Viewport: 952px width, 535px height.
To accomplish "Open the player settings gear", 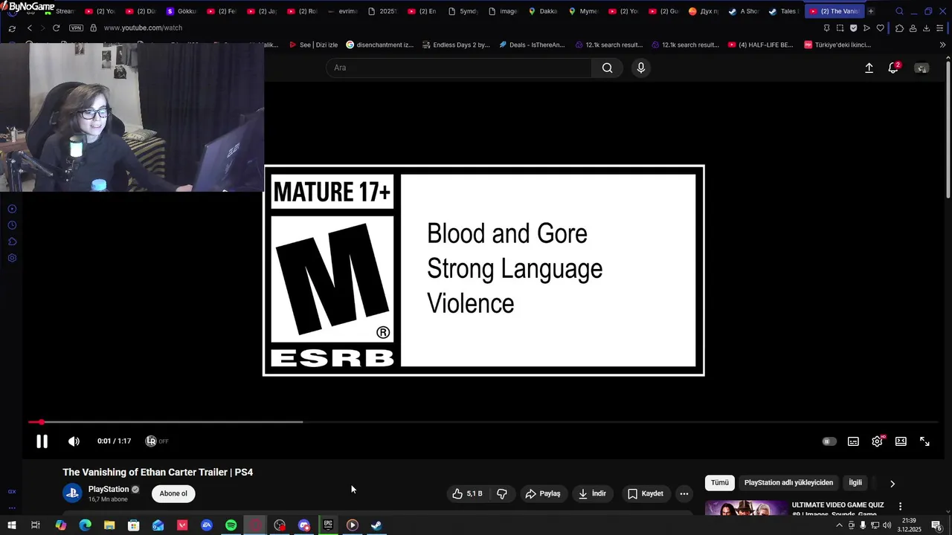I will pyautogui.click(x=878, y=441).
